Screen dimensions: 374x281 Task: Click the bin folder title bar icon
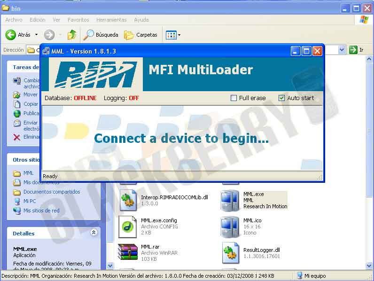click(x=6, y=8)
